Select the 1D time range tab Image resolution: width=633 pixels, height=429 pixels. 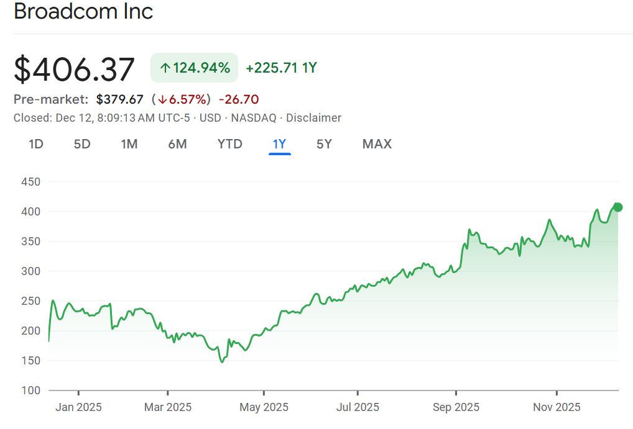(x=36, y=144)
